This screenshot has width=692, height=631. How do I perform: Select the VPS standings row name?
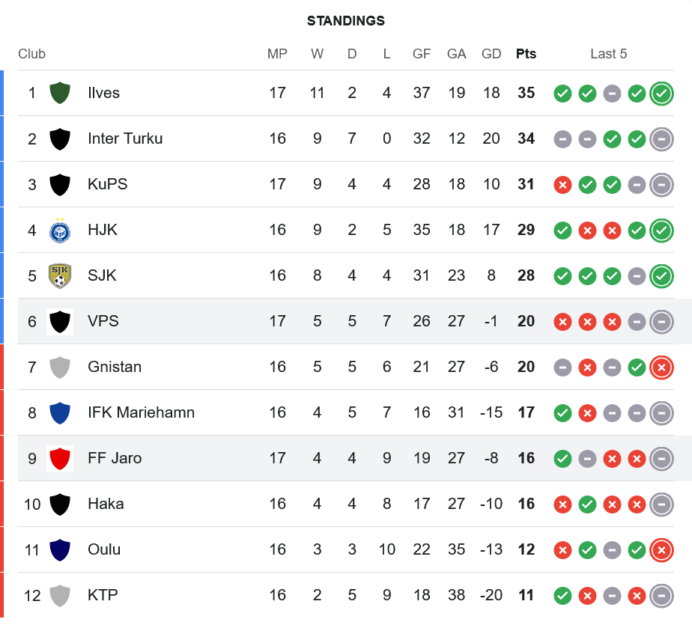coord(103,321)
